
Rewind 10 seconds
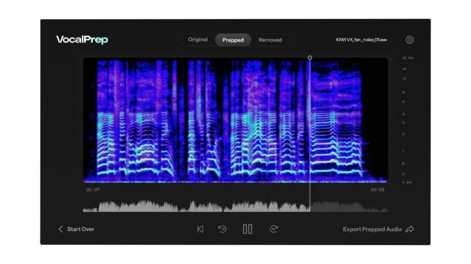point(222,229)
